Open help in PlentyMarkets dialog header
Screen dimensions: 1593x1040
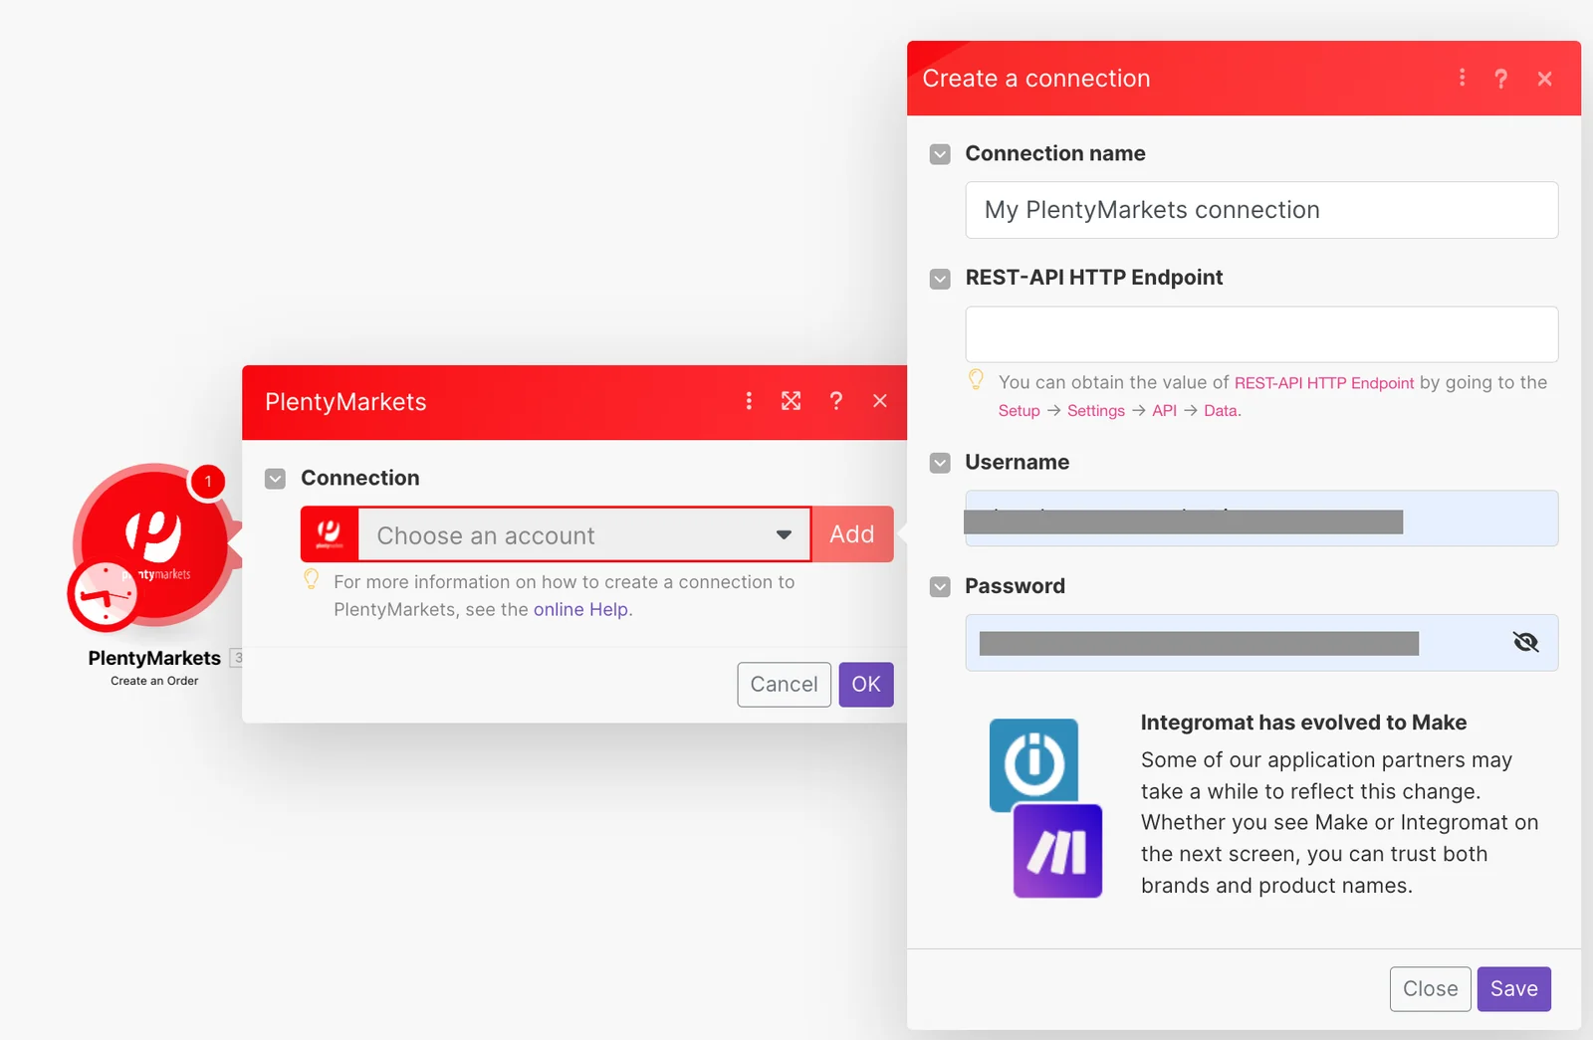coord(836,401)
